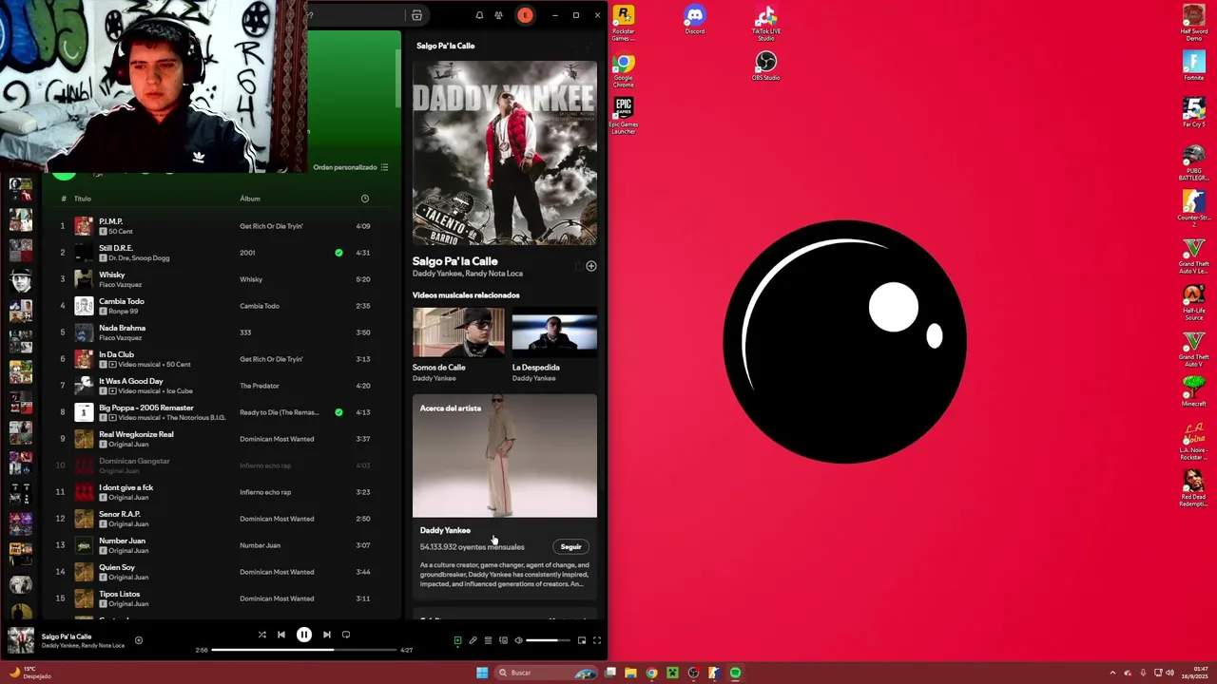Select It Was A Good Day track

pyautogui.click(x=219, y=386)
